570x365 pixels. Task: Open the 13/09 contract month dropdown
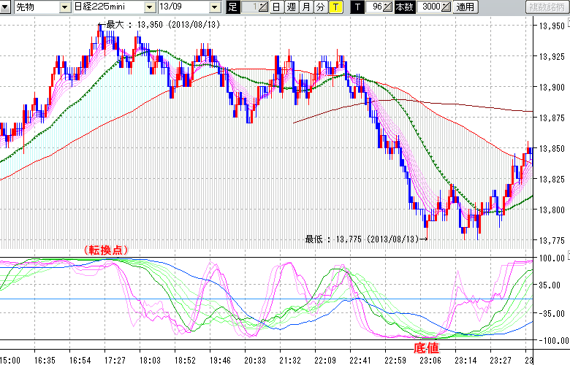click(x=214, y=7)
